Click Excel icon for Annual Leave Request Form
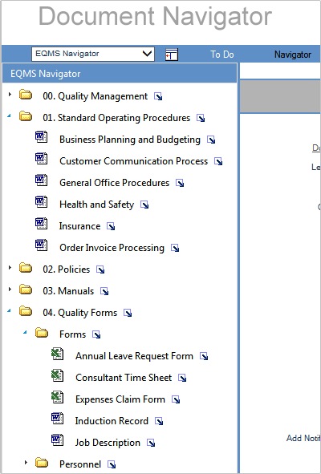The height and width of the screenshot is (474, 321). pos(57,354)
